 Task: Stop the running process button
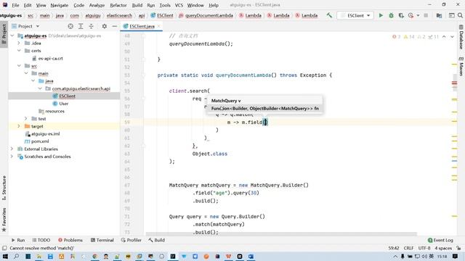426,15
